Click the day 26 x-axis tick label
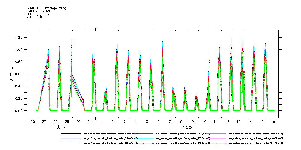The width and height of the screenshot is (301, 150). click(33, 122)
